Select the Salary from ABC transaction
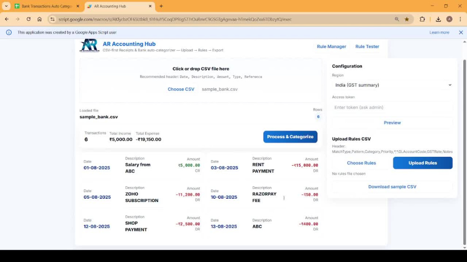Screen dimensions: 467x262 (x=142, y=165)
